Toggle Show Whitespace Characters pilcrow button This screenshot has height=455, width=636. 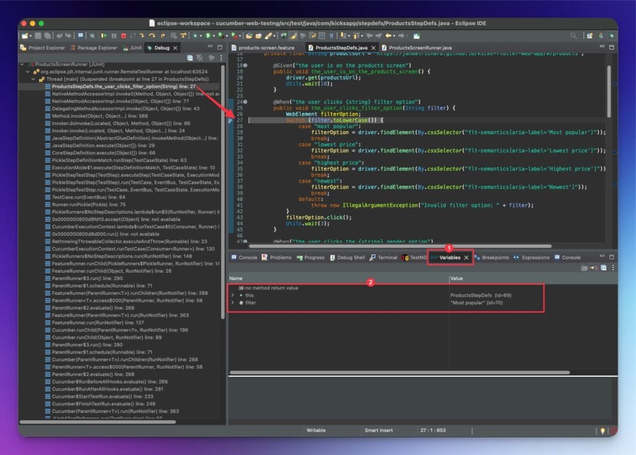point(332,35)
